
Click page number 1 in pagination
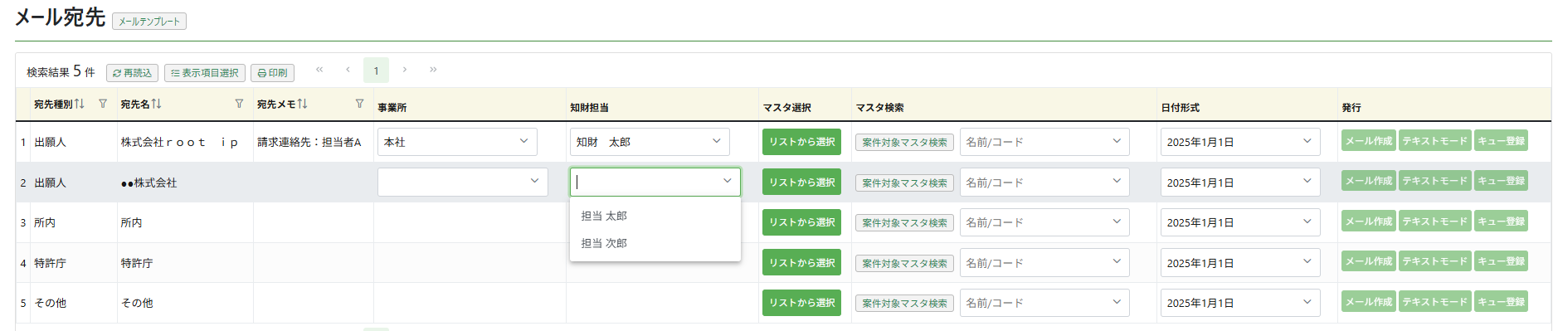[376, 71]
